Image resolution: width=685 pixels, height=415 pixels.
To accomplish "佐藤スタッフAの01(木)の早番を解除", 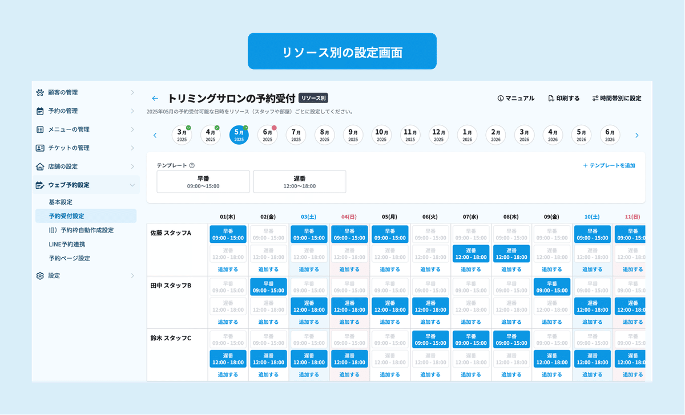I will 228,233.
